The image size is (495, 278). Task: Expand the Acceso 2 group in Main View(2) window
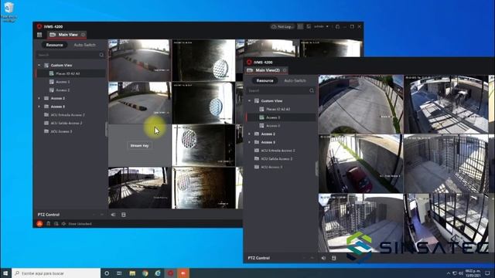249,134
